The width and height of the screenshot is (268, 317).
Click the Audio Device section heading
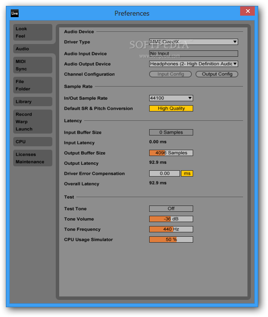click(x=79, y=32)
